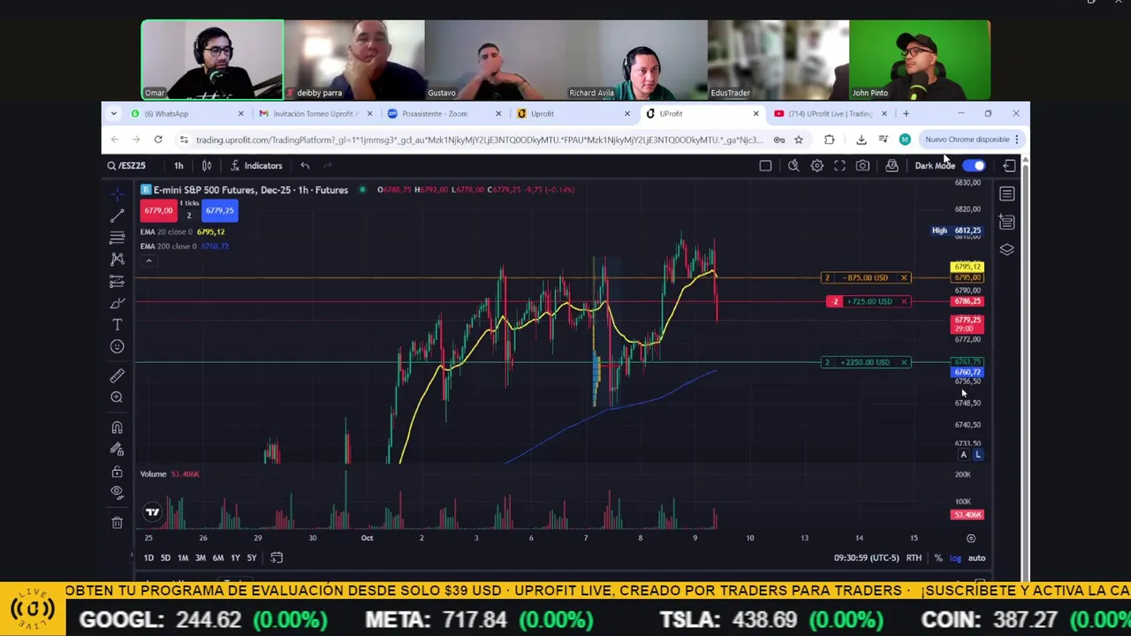Toggle percent scale mode
This screenshot has height=636, width=1131.
coord(938,557)
